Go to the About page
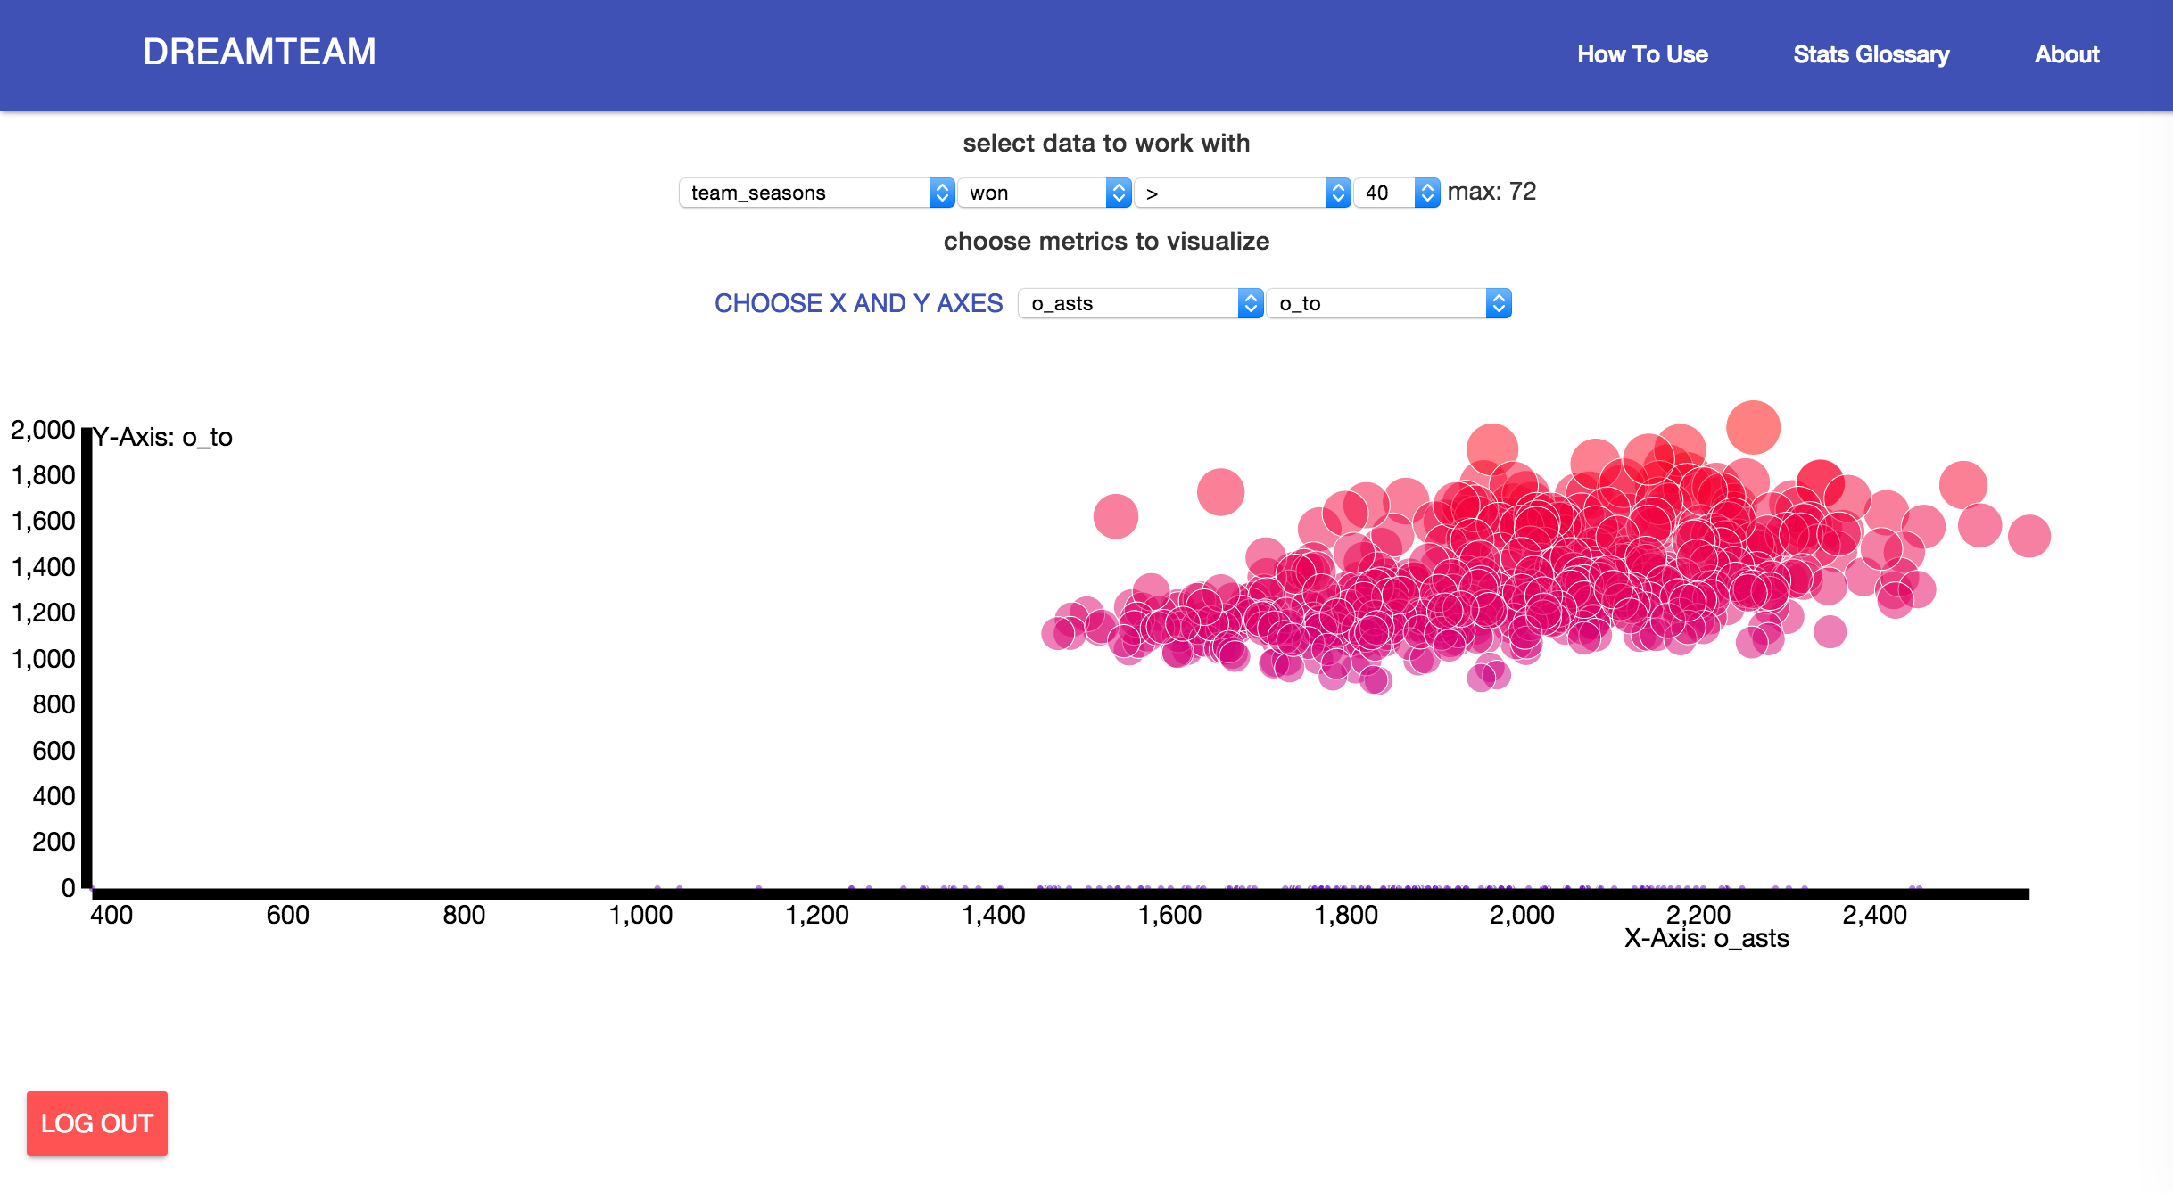2173x1193 pixels. (2066, 54)
